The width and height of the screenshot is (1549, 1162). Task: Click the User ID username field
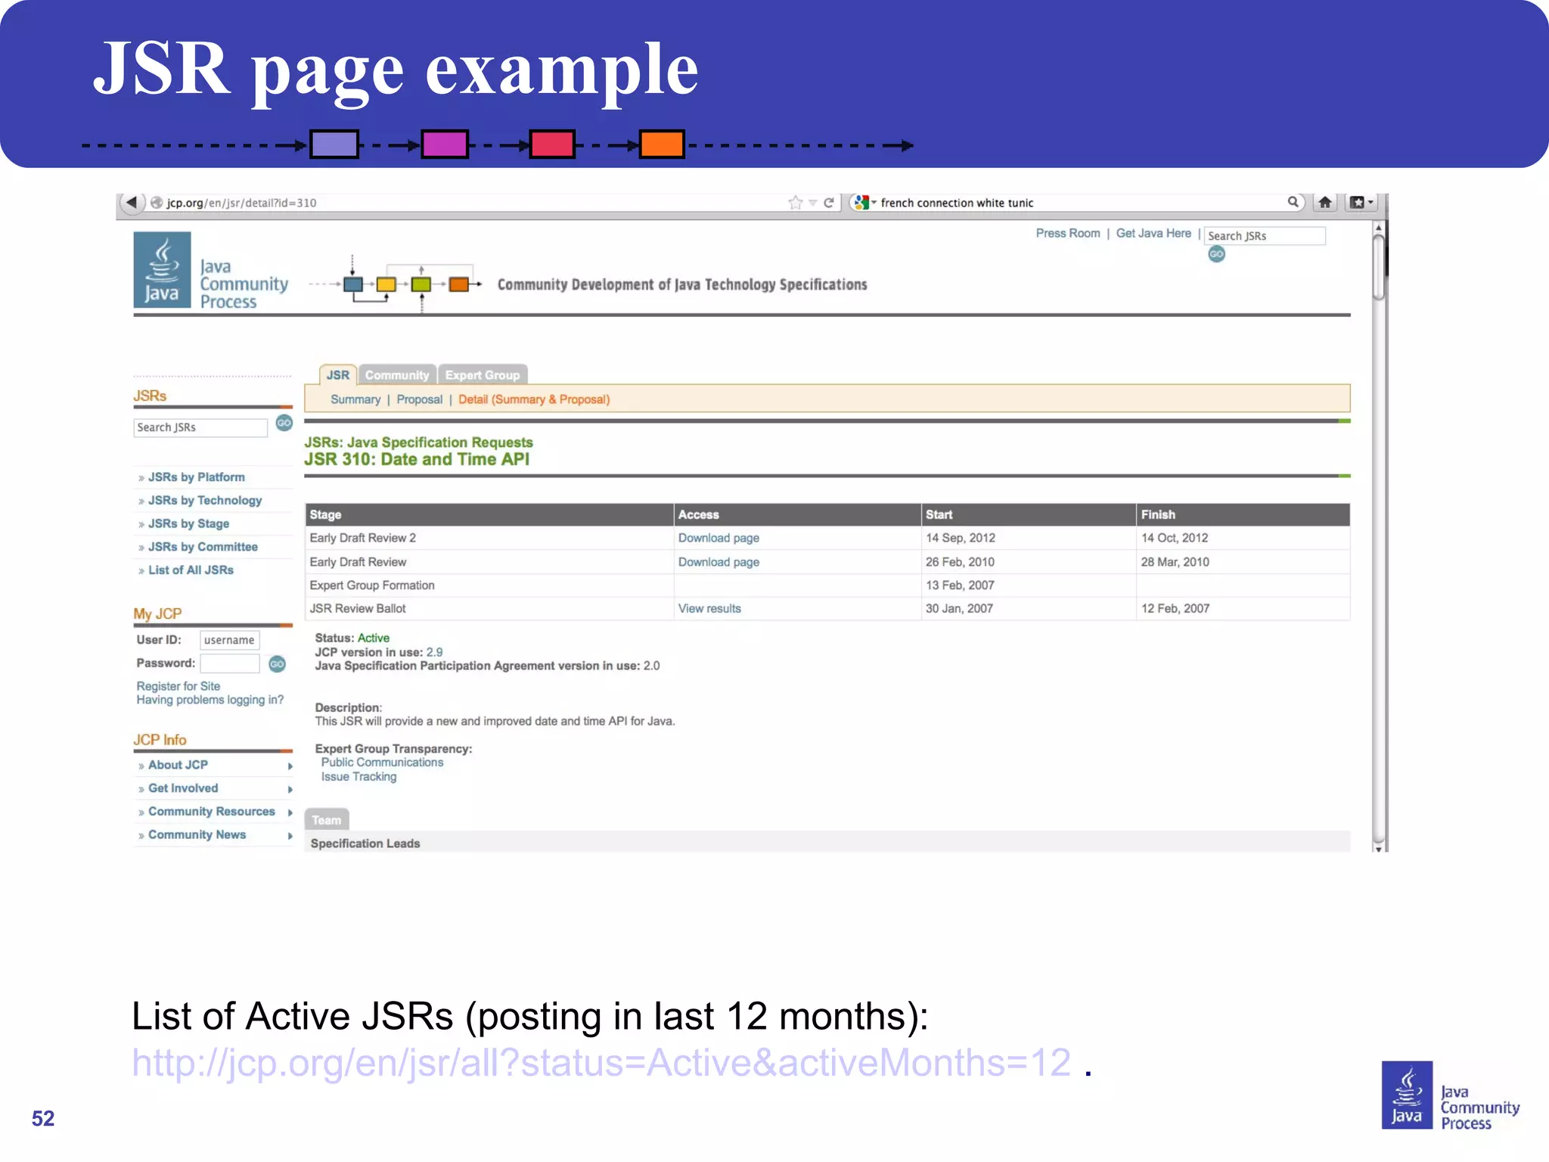coord(230,640)
